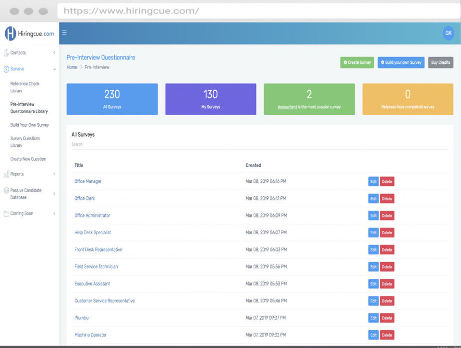
Task: Click the green Create Survey button
Action: coord(357,62)
